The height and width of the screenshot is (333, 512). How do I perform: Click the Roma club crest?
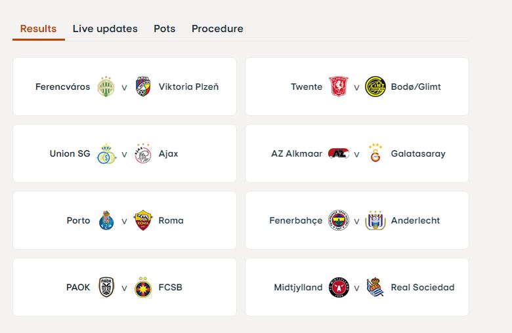(143, 221)
